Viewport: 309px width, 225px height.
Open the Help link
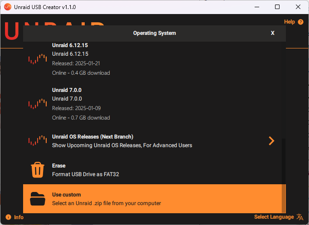(289, 22)
